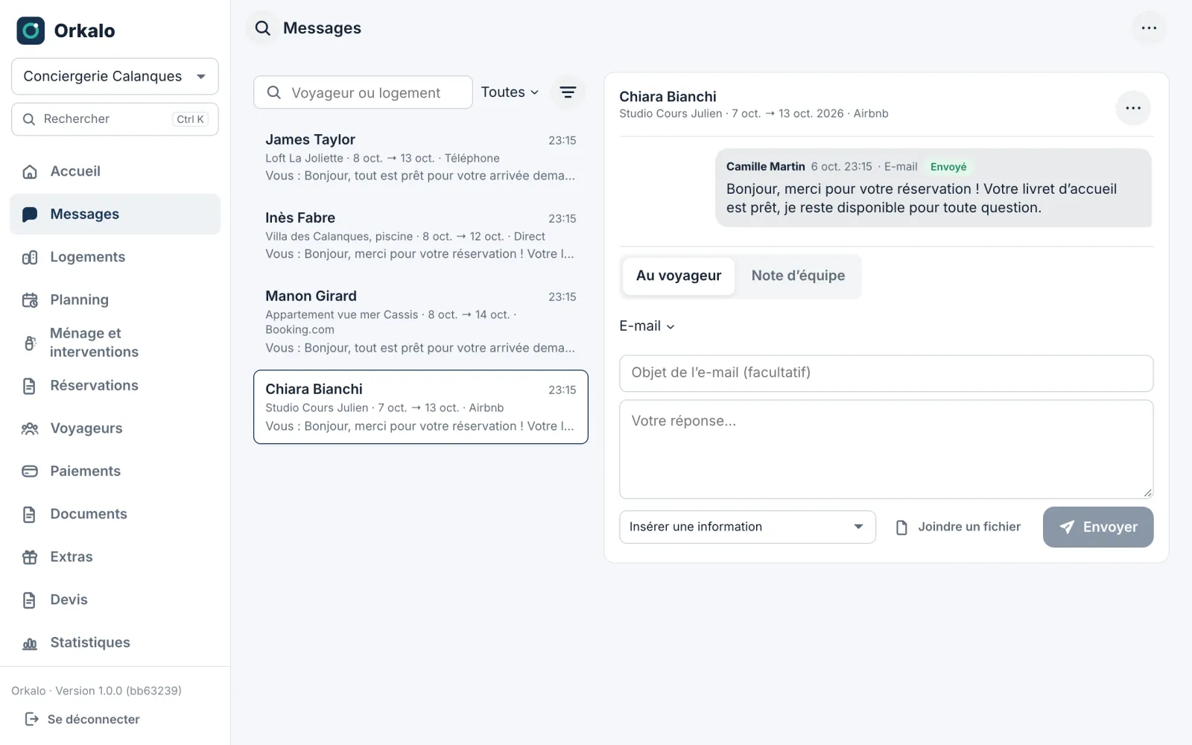Screen dimensions: 1192x745
Task: Click Se déconnecter
Action: pyautogui.click(x=82, y=719)
